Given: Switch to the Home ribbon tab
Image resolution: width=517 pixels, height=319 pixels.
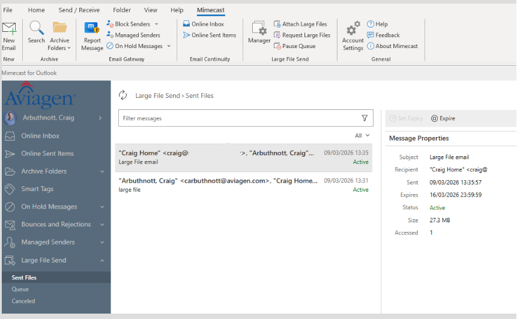Looking at the screenshot, I should [x=36, y=10].
